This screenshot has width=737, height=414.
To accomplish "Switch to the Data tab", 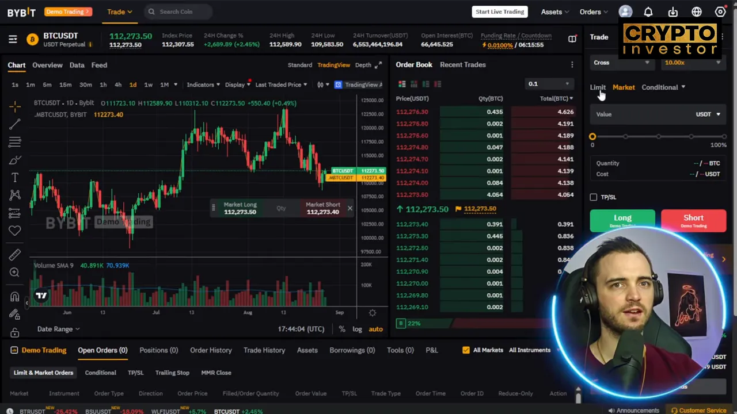I will coord(77,65).
